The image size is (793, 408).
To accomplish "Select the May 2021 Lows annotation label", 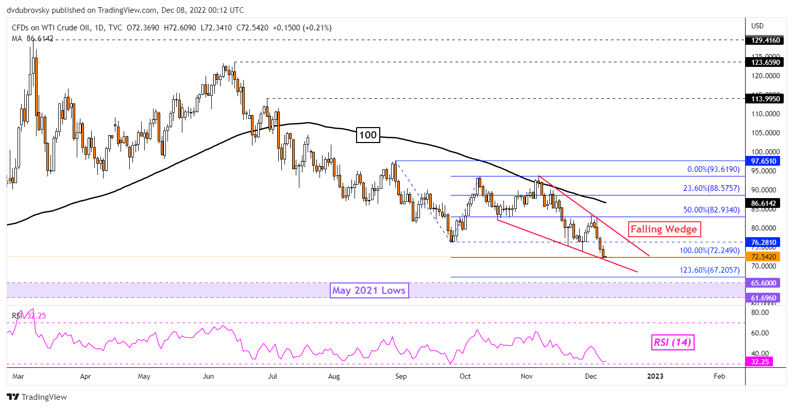I will point(369,291).
